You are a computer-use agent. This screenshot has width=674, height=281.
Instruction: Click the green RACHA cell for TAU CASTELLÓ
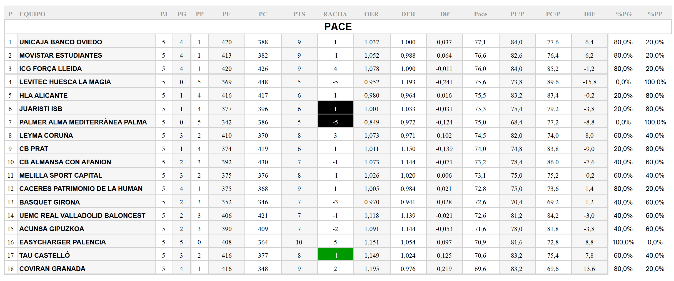coord(335,255)
